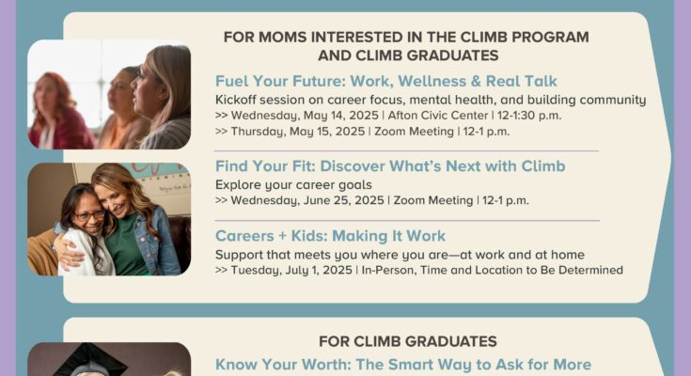Click the Wednesday, June 25 Zoom Meeting line
The width and height of the screenshot is (691, 376).
pos(371,200)
